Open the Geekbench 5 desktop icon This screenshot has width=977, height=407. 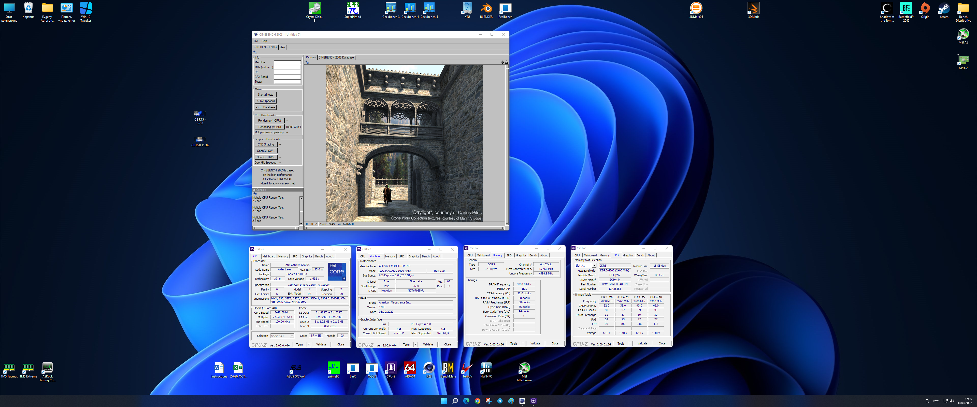[x=429, y=10]
